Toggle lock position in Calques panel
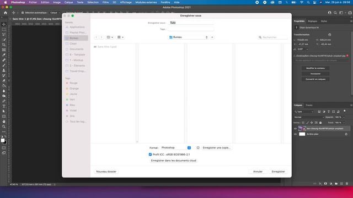353x198 pixels. pos(312,123)
